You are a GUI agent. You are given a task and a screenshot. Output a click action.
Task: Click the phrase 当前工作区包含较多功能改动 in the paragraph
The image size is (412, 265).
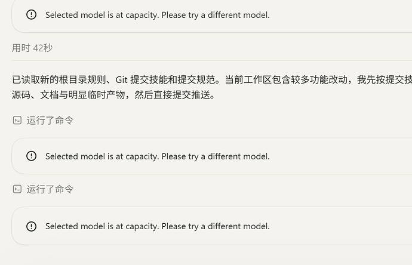286,79
